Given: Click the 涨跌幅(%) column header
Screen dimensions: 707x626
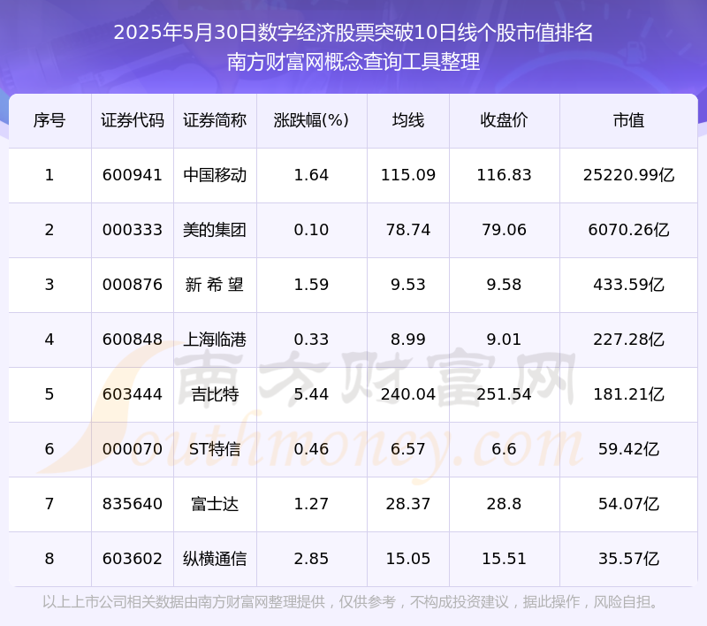Looking at the screenshot, I should click(x=311, y=120).
